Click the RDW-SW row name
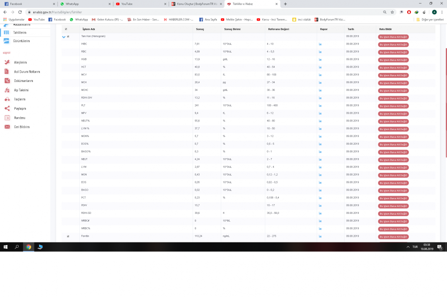 click(x=87, y=98)
